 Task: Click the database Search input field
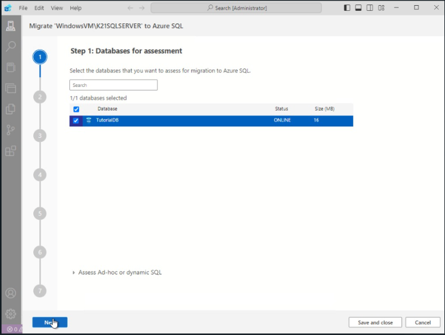(113, 85)
